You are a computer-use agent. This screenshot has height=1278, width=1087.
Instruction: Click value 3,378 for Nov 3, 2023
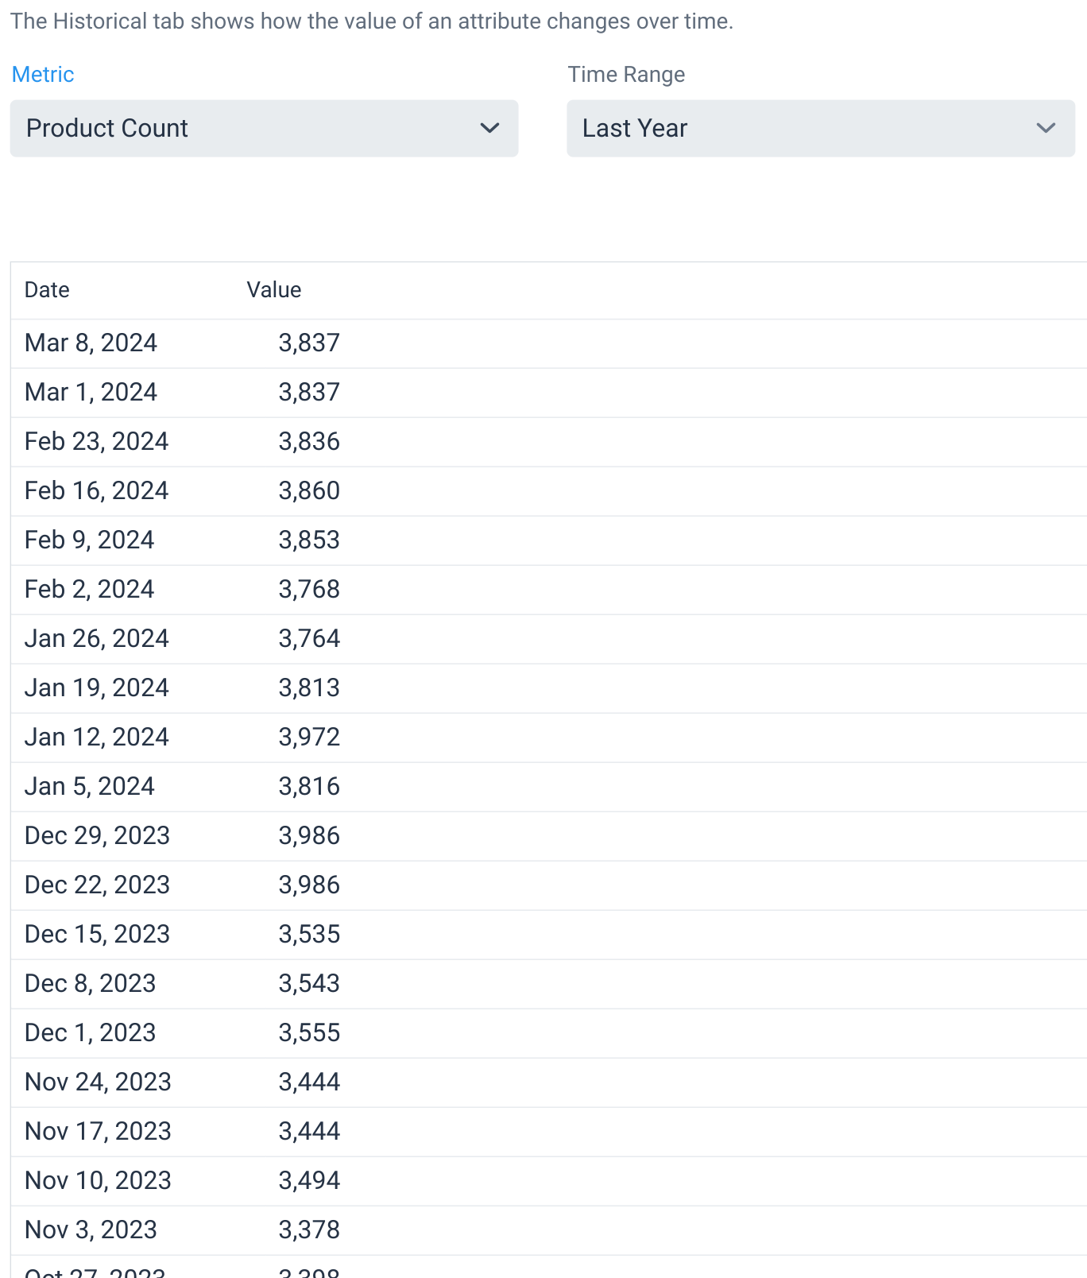[309, 1230]
